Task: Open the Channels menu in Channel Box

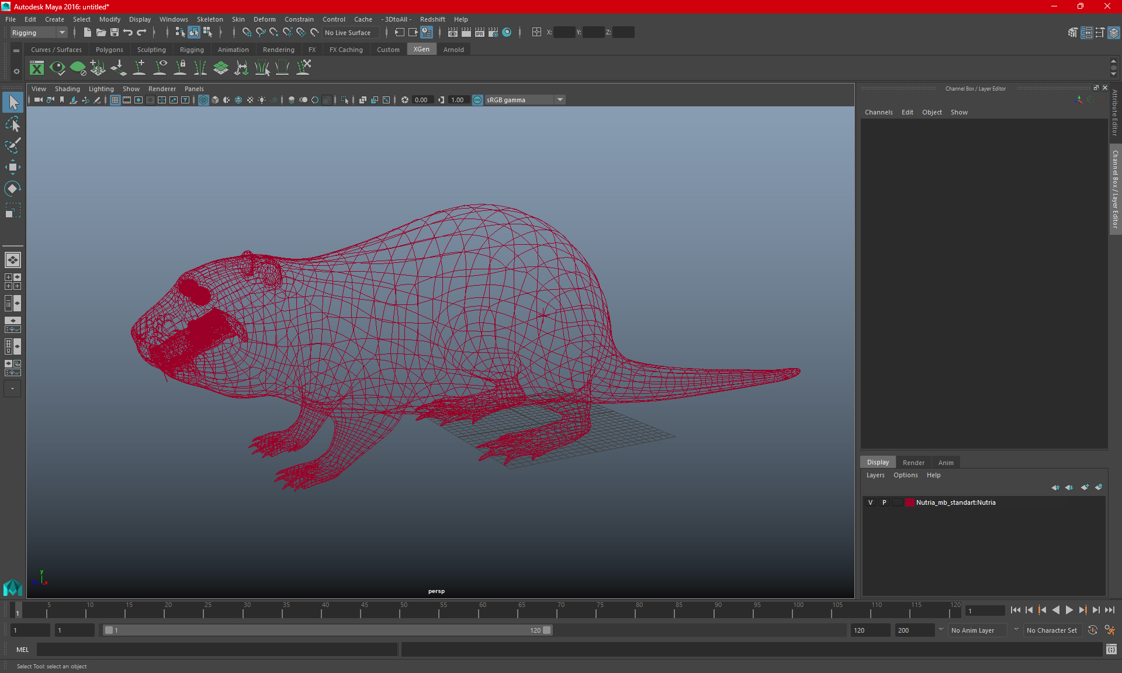Action: click(878, 112)
